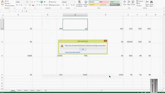Image resolution: width=165 pixels, height=93 pixels.
Task: Click Increase Indent icon
Action: tap(47, 5)
